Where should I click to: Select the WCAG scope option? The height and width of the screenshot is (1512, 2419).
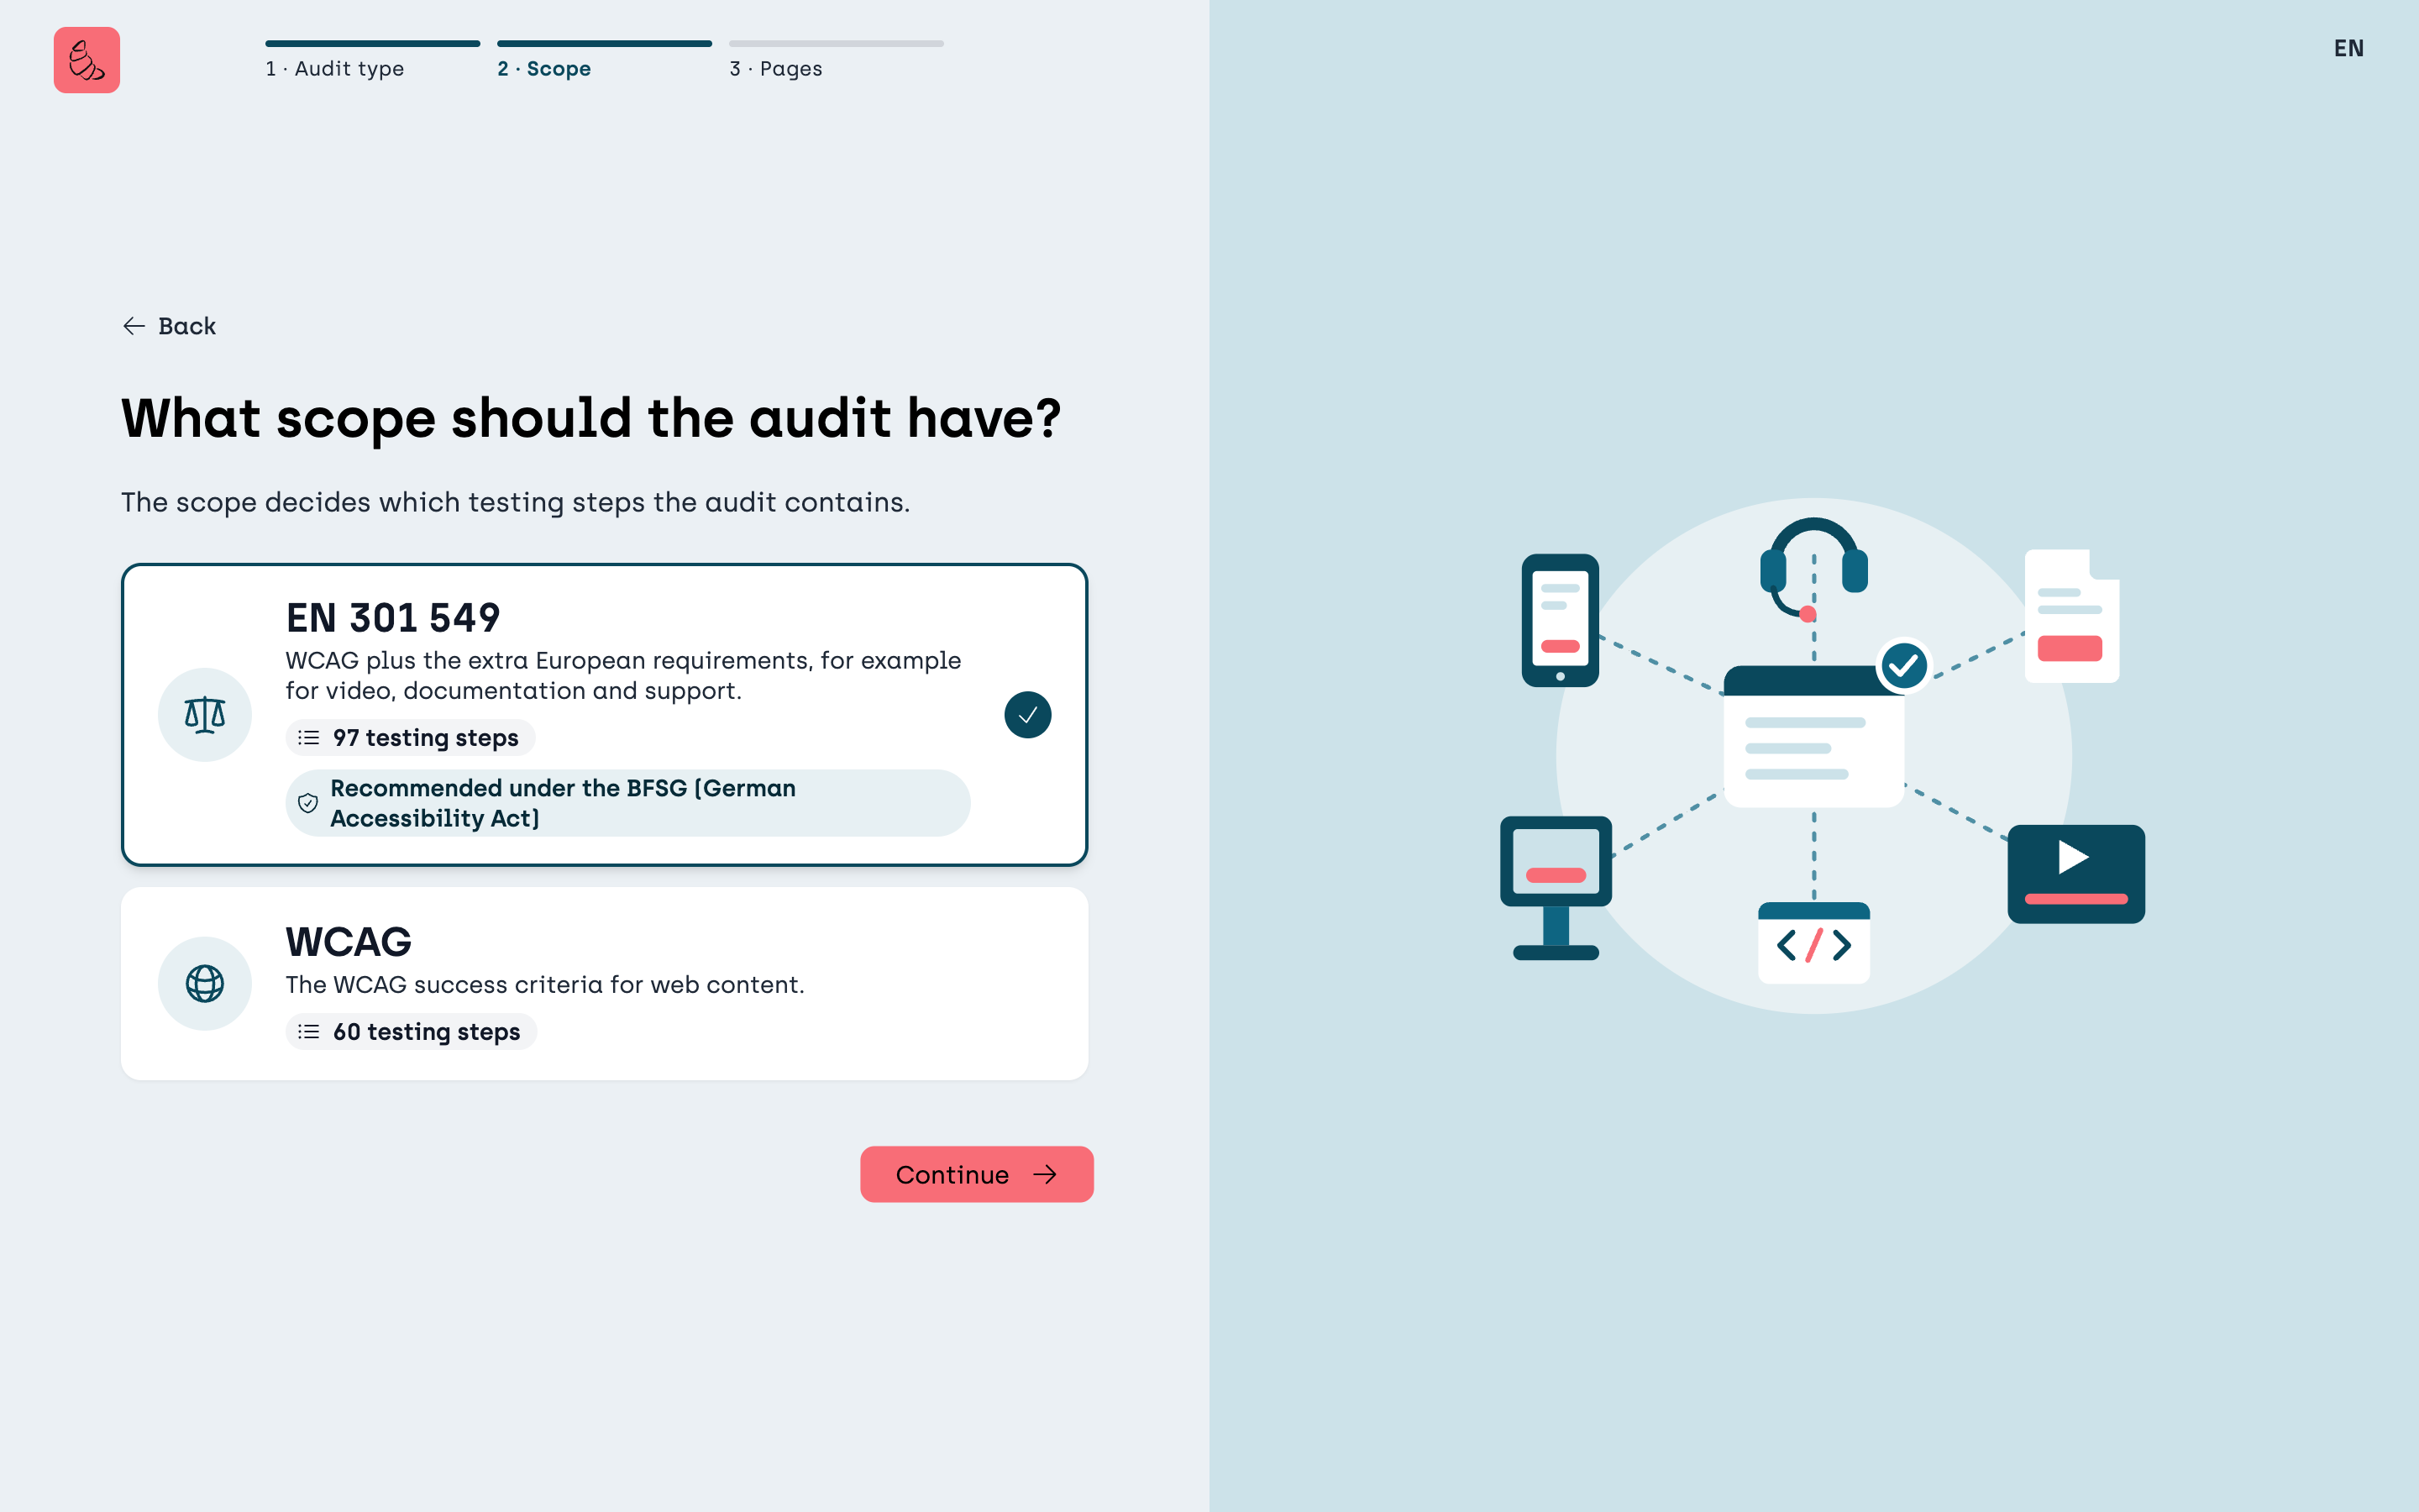coord(605,983)
